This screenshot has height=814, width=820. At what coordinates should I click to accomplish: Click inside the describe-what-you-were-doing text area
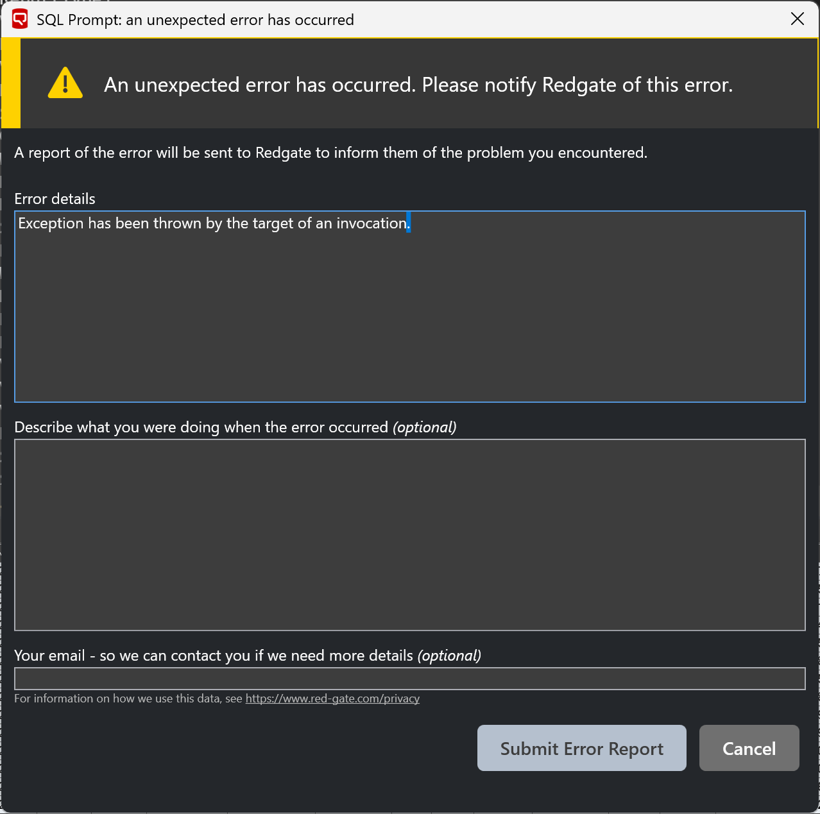click(410, 535)
